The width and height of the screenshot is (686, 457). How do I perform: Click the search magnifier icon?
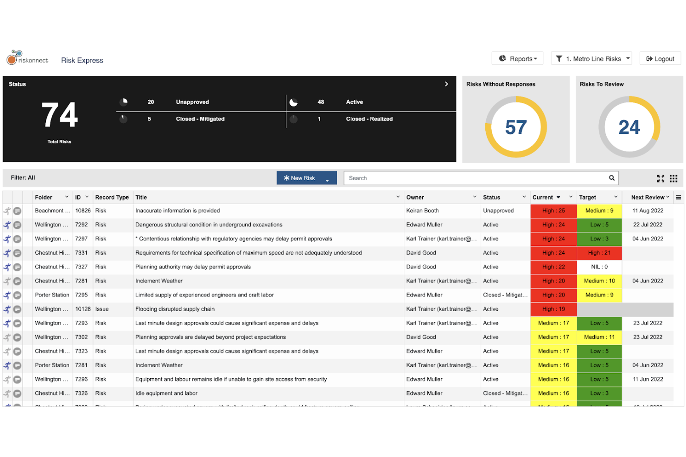(x=611, y=178)
